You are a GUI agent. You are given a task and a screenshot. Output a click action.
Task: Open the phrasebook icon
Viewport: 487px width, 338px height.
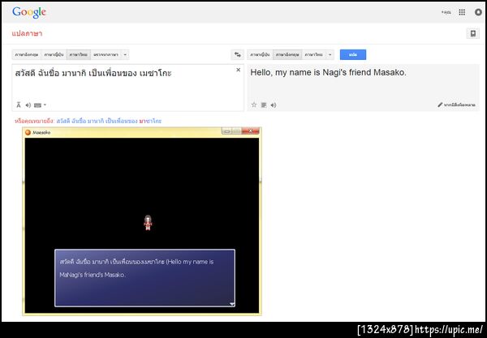[x=472, y=33]
